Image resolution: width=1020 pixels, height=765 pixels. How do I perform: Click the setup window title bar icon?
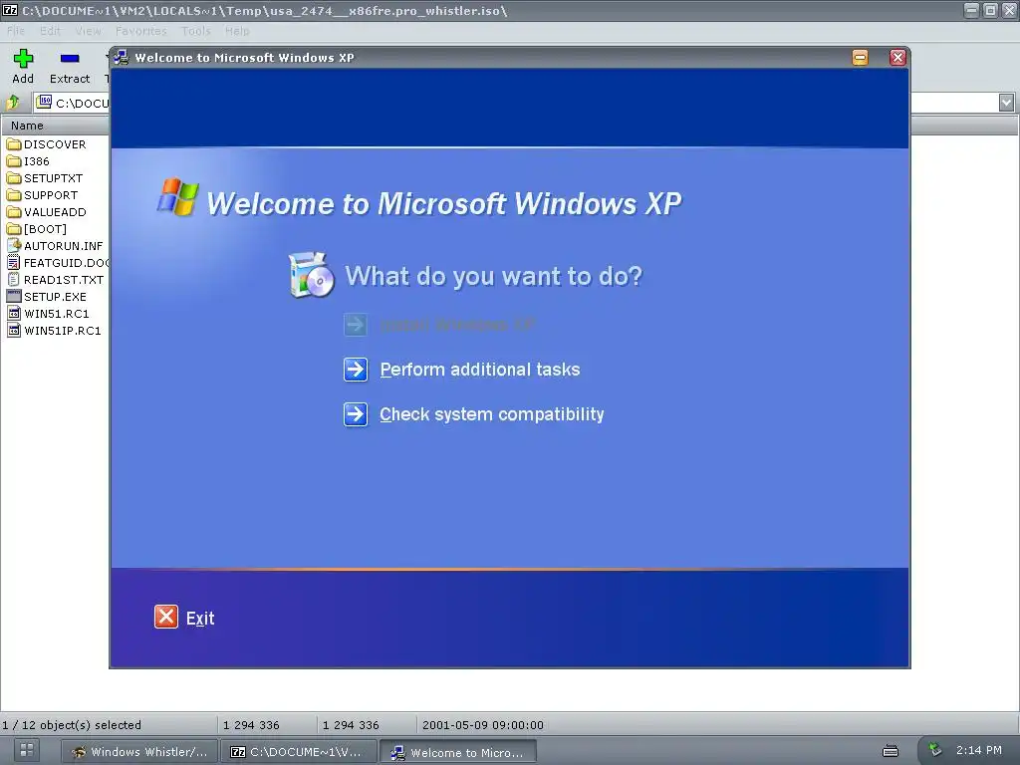[121, 57]
